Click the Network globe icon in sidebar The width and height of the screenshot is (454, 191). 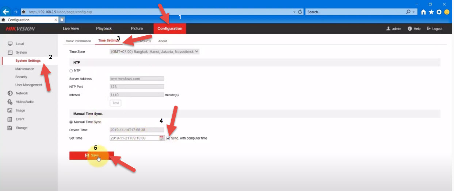click(x=10, y=93)
